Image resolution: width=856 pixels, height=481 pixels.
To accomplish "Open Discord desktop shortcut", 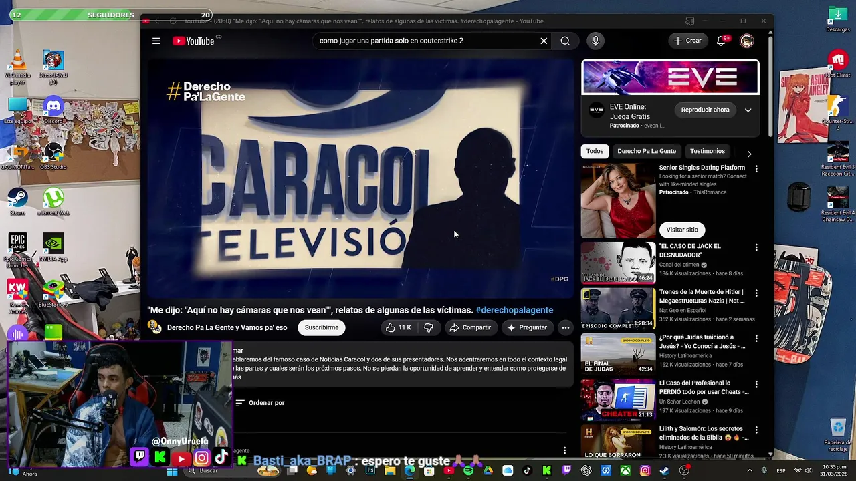I will coord(53,110).
